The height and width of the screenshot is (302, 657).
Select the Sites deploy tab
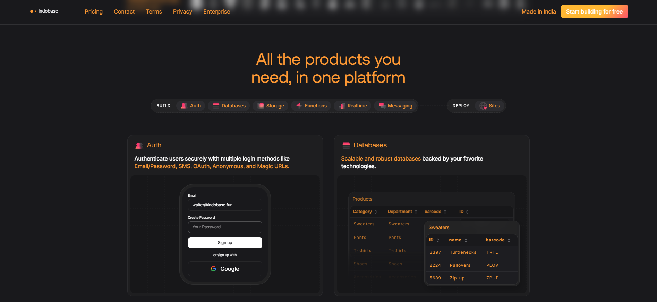click(x=489, y=106)
